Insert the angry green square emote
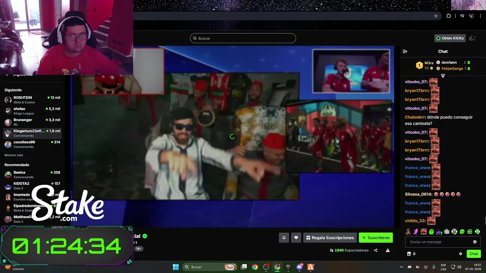This screenshot has width=486, height=273. pyautogui.click(x=470, y=231)
